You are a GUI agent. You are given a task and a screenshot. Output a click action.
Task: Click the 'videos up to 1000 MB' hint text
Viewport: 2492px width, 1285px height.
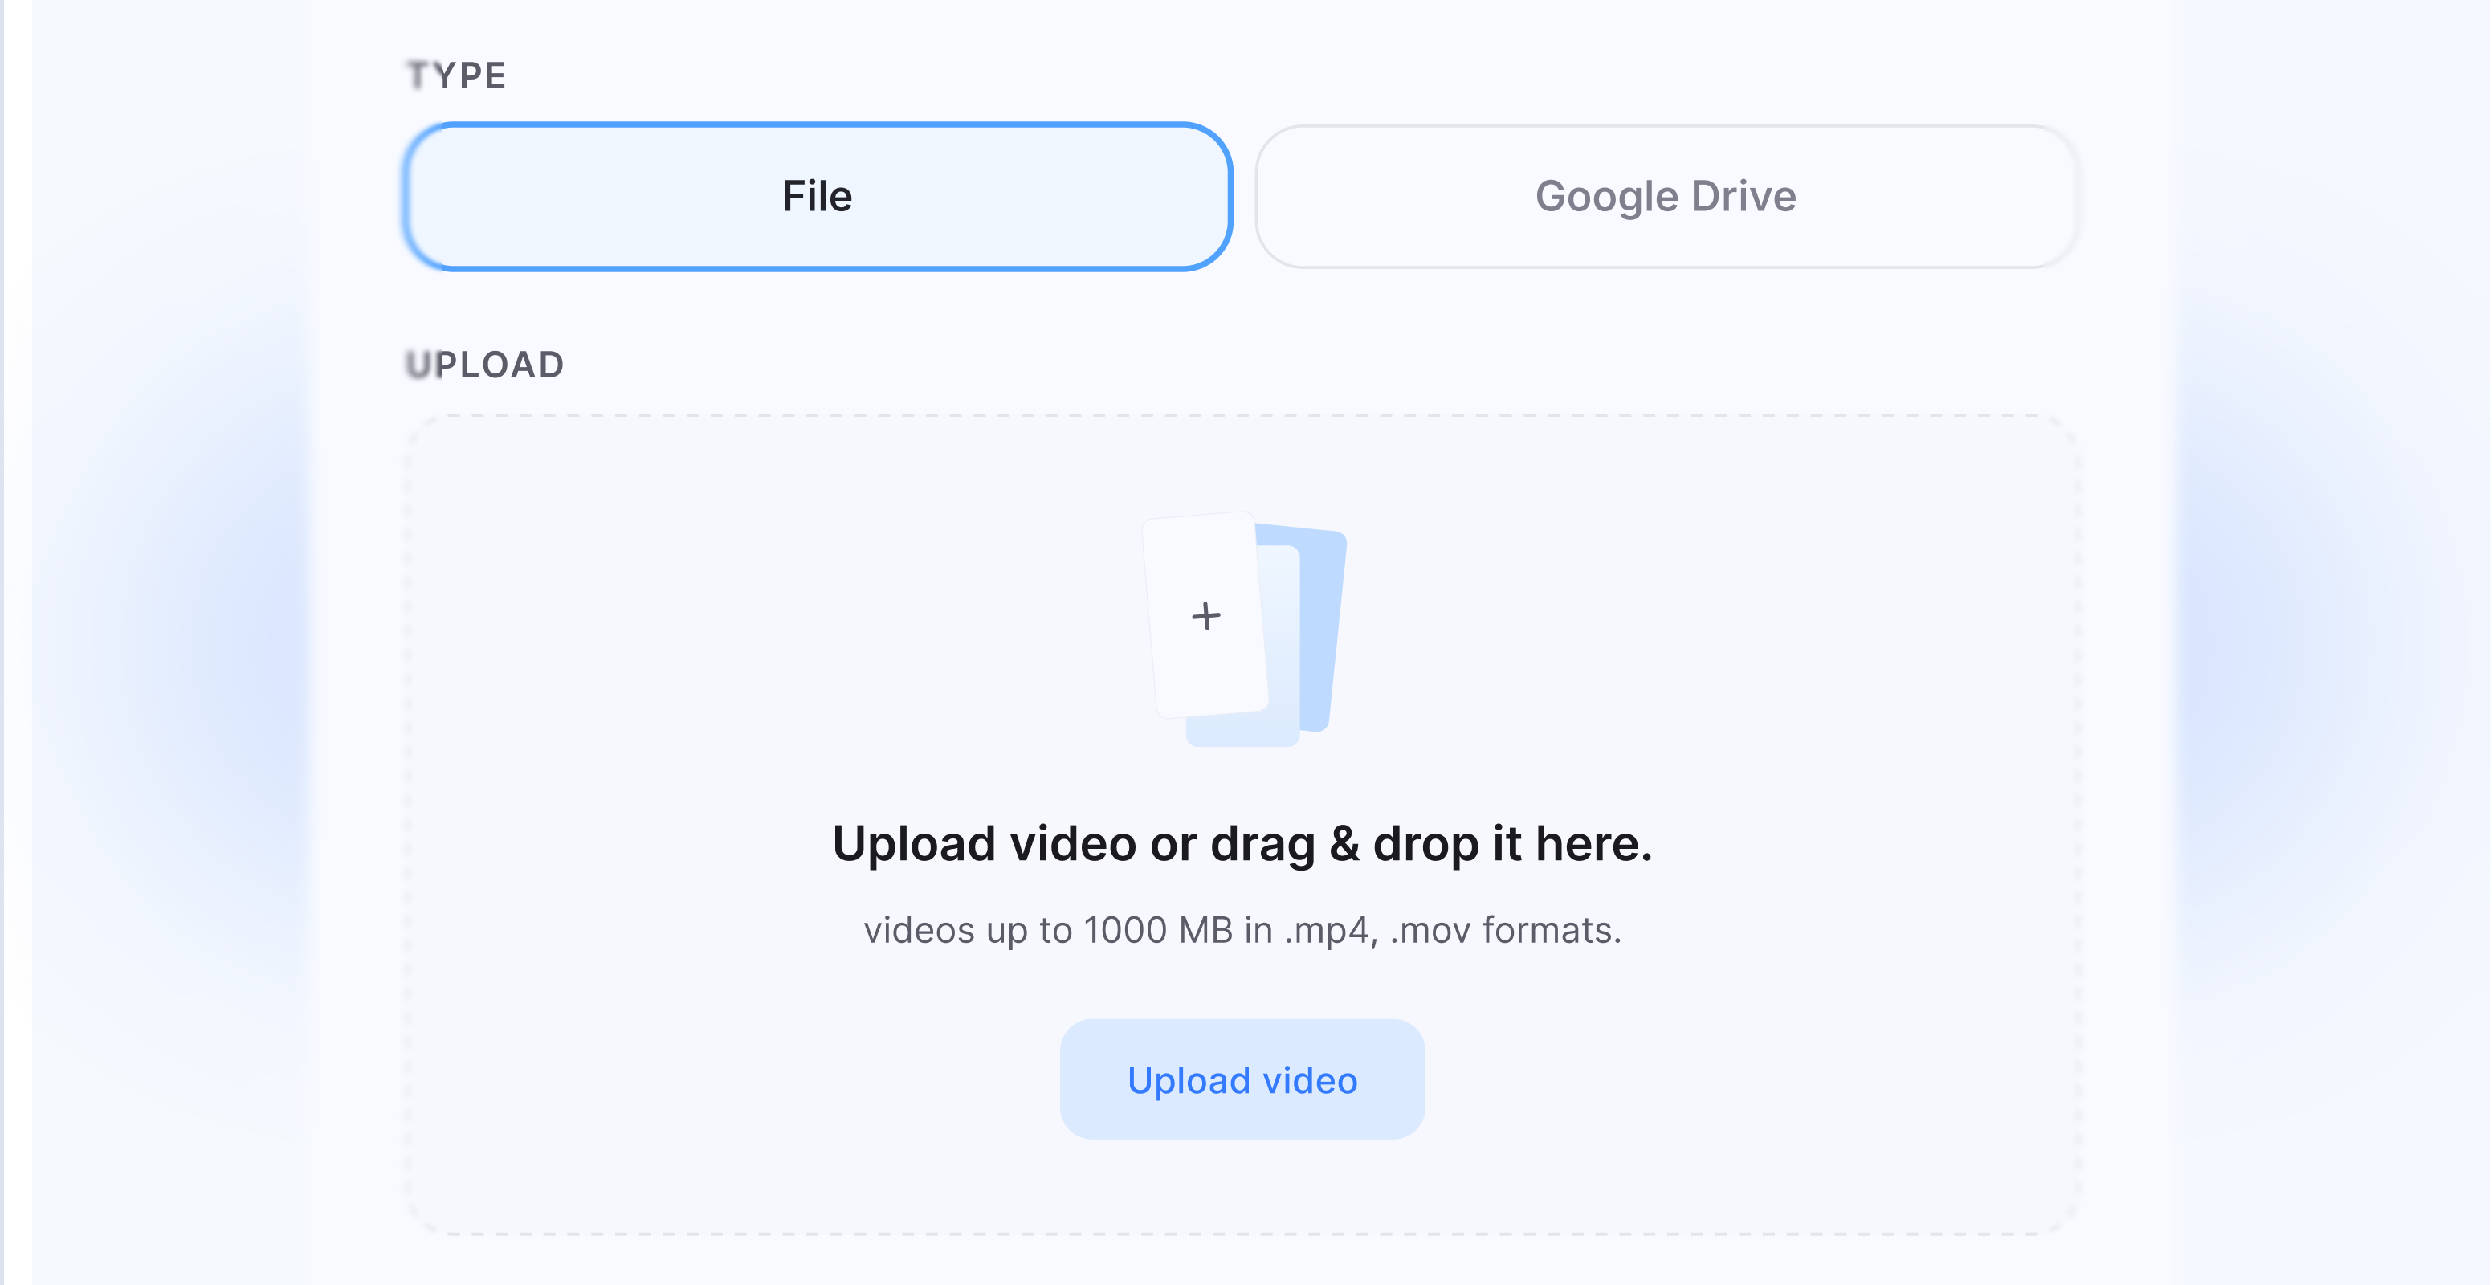pyautogui.click(x=1241, y=930)
